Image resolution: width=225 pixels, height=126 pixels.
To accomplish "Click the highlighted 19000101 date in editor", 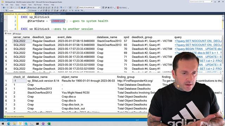I will (58, 21).
